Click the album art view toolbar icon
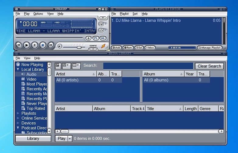Screen dimensions: 238x153 click(58, 66)
